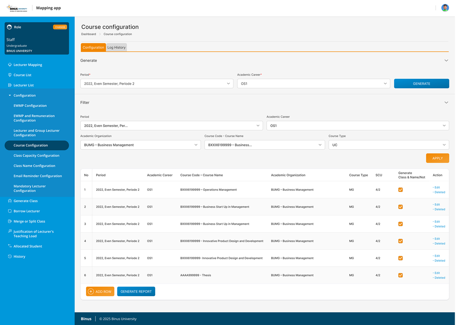Click the Lecturer Mapping sidebar icon
The height and width of the screenshot is (325, 456).
(x=10, y=65)
